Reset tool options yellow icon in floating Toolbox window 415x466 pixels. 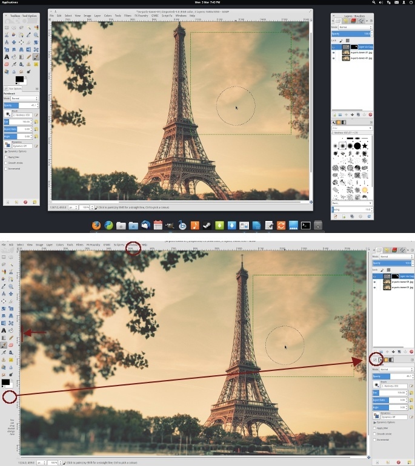35,202
